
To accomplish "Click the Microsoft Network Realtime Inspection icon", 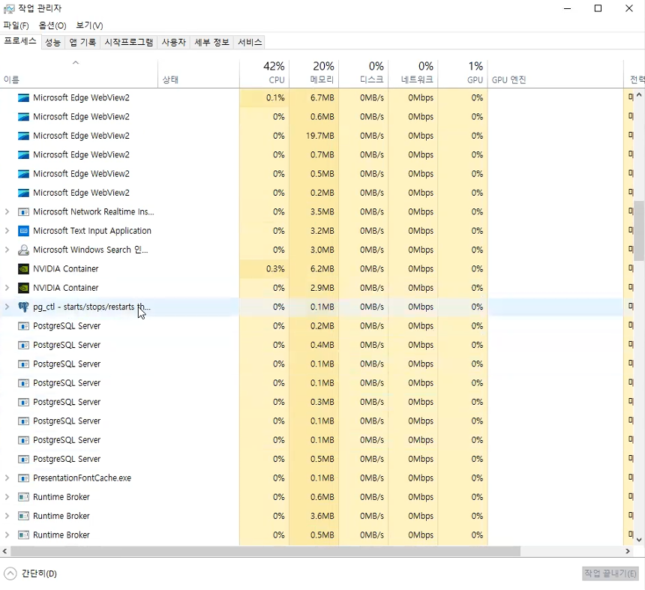I will click(23, 211).
